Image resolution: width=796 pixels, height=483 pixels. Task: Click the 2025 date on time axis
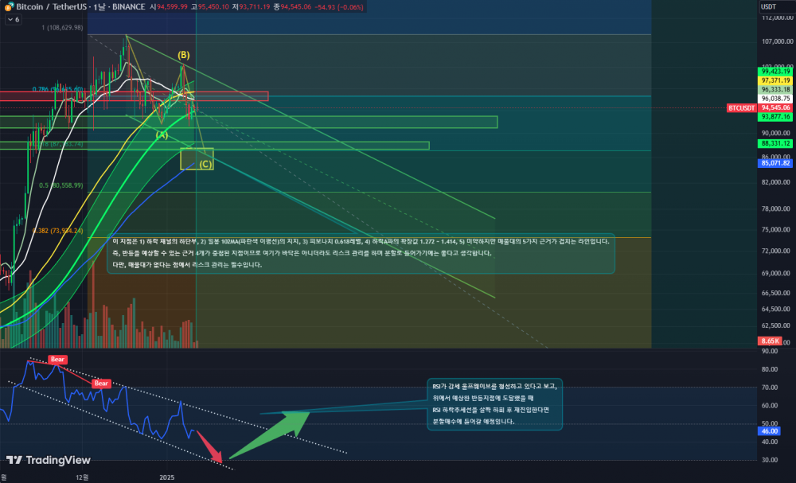(x=166, y=477)
